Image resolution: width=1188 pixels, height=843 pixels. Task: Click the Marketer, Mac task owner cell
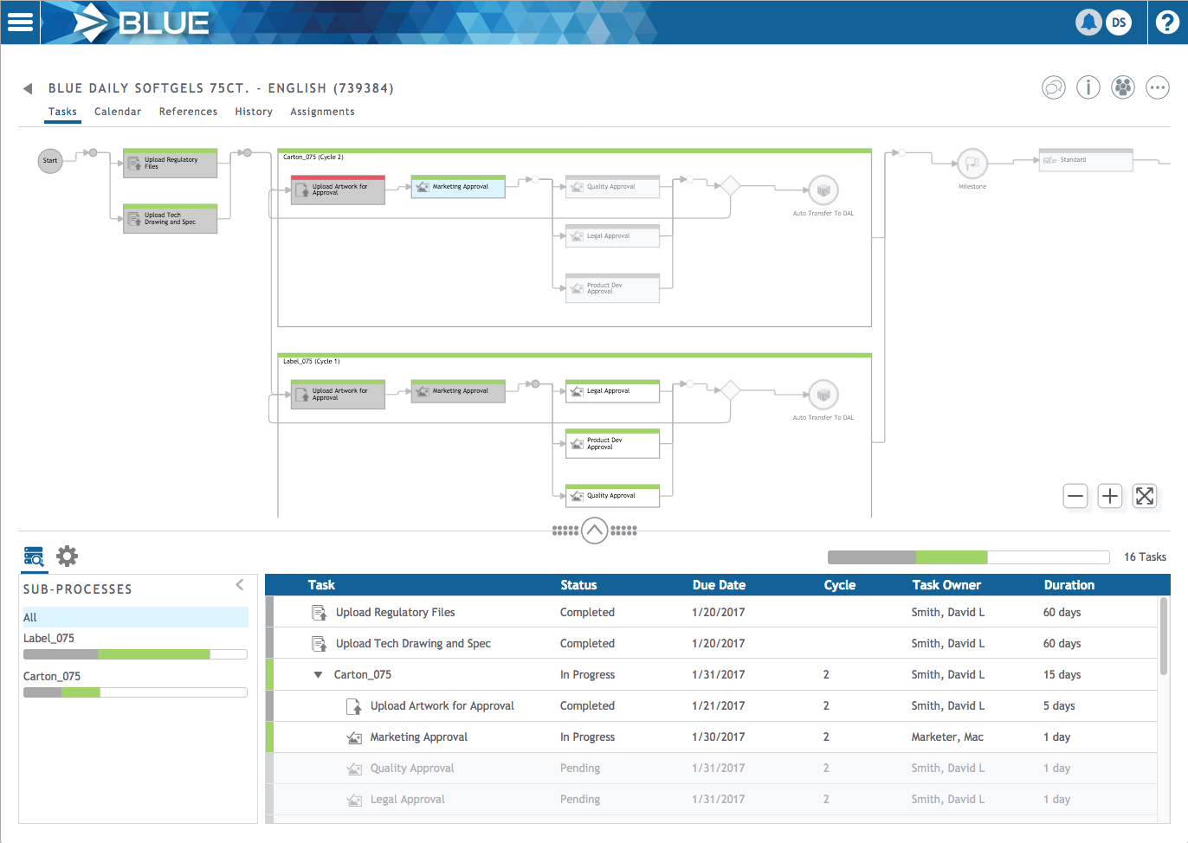point(947,737)
